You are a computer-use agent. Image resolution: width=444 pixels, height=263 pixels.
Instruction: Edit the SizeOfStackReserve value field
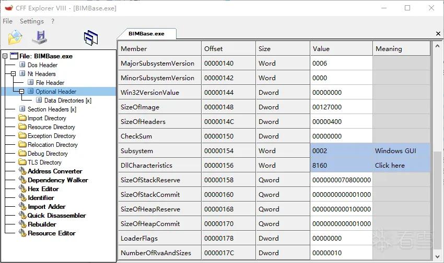point(341,180)
